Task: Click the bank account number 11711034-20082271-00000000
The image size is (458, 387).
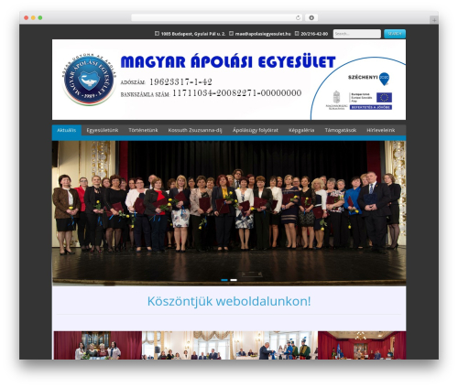Action: click(x=237, y=93)
